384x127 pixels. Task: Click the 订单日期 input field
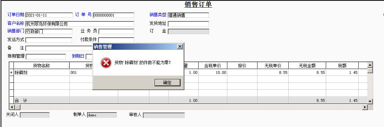[49, 15]
